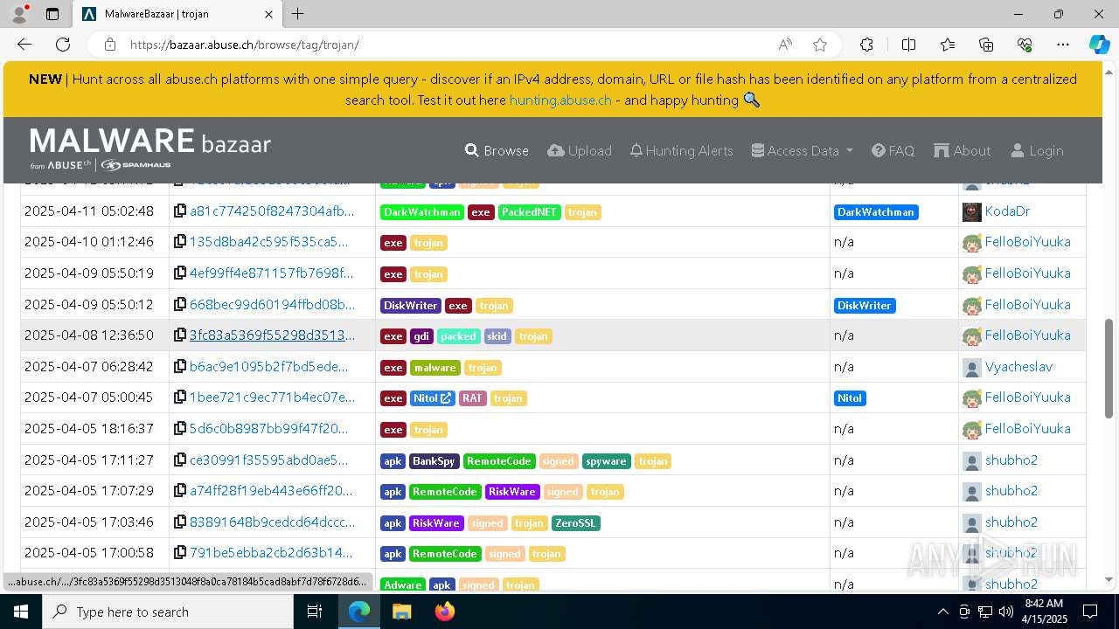Expand Access Data dropdown menu
The width and height of the screenshot is (1119, 629).
coord(802,150)
